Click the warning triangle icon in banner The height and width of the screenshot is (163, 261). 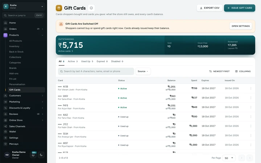coord(61,24)
